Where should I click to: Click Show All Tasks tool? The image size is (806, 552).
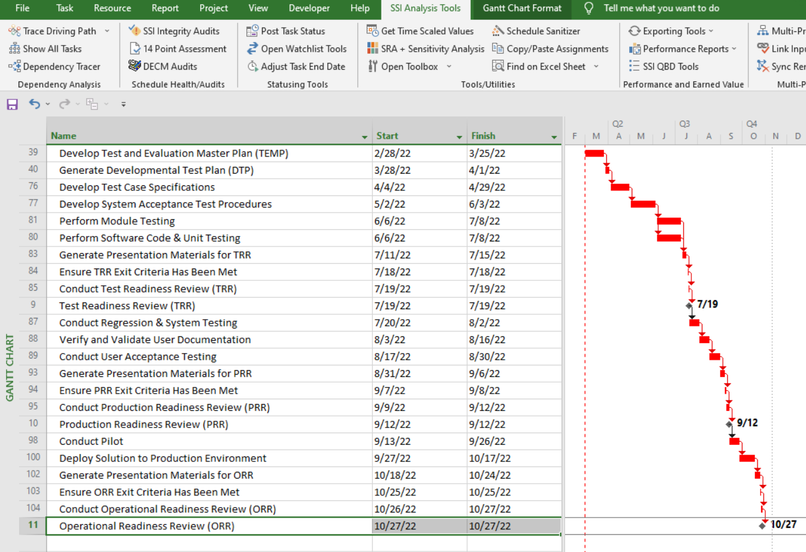pos(45,49)
